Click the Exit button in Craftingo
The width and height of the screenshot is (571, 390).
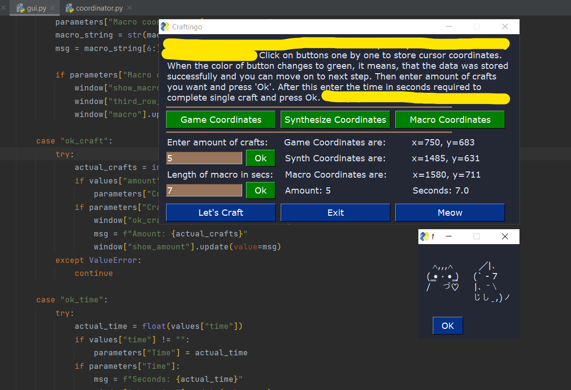tap(335, 212)
